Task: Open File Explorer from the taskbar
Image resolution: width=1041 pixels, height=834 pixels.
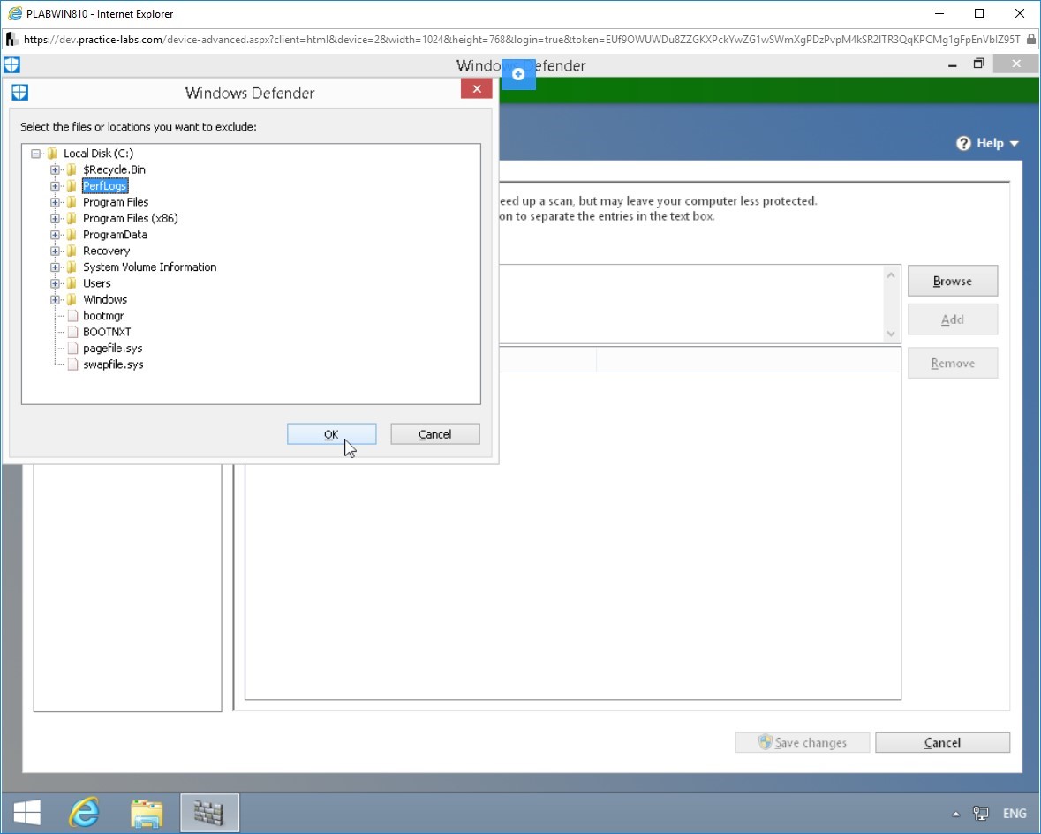Action: tap(147, 813)
